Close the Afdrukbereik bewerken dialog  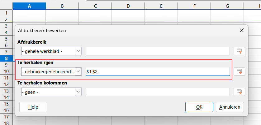[x=241, y=30]
